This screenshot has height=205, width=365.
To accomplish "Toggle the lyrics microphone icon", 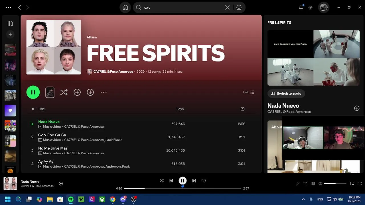I will (x=297, y=184).
